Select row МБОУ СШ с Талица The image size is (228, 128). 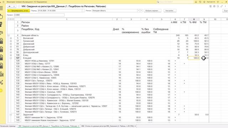click(x=38, y=81)
